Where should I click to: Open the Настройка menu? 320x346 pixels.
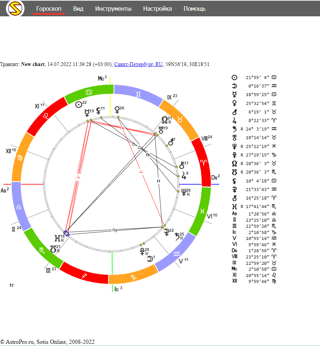pos(157,9)
